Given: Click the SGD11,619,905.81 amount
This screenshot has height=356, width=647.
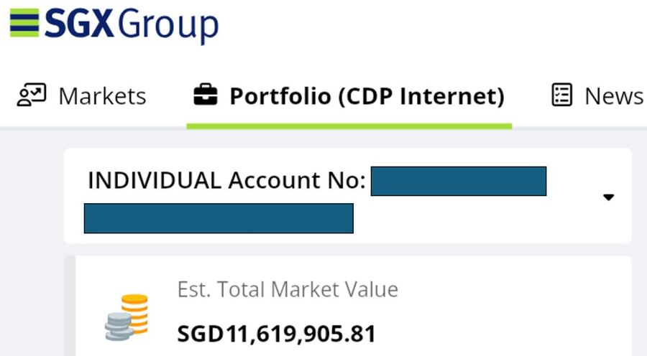Looking at the screenshot, I should 276,334.
